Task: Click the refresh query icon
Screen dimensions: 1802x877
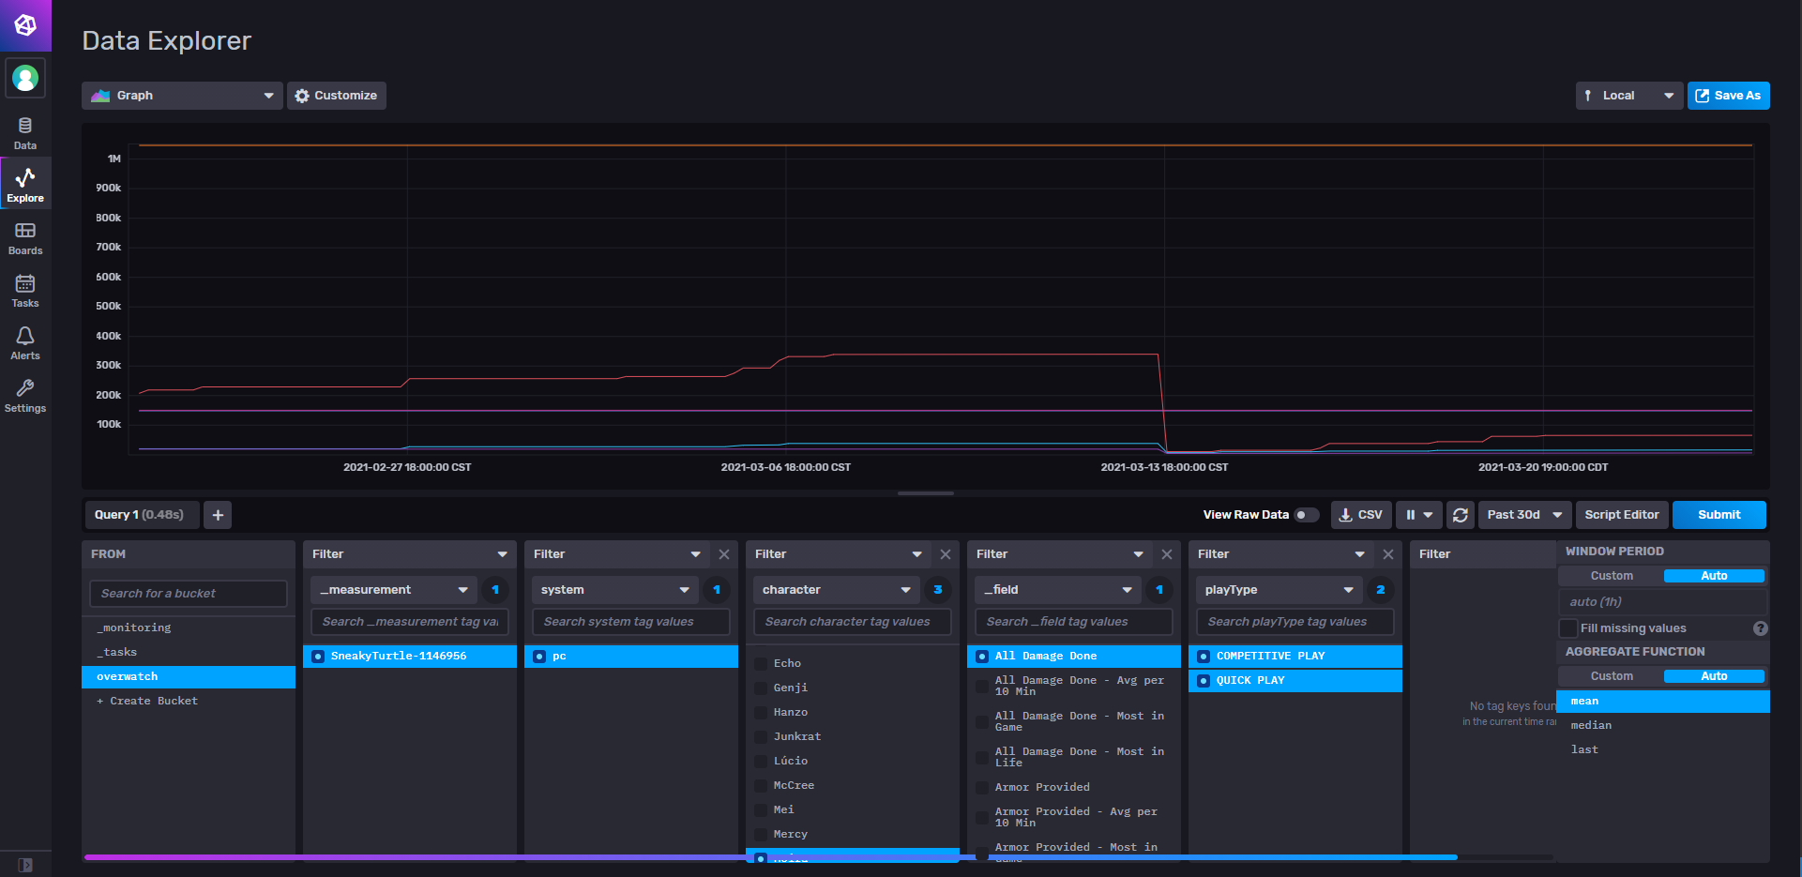Action: pos(1460,515)
